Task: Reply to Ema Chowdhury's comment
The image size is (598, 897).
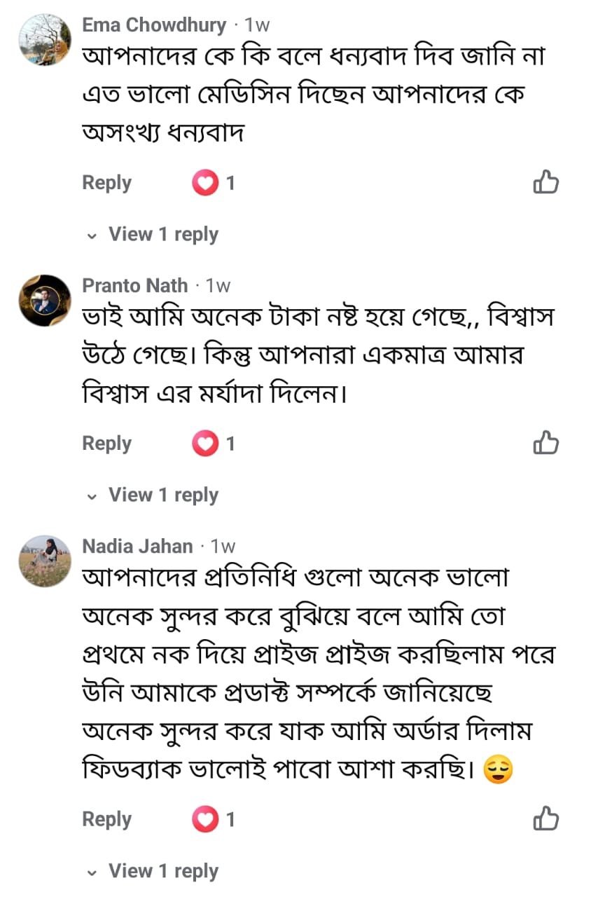Action: 106,183
